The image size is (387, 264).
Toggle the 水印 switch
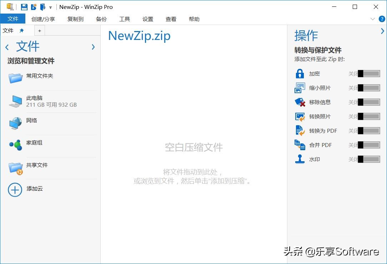click(x=369, y=159)
